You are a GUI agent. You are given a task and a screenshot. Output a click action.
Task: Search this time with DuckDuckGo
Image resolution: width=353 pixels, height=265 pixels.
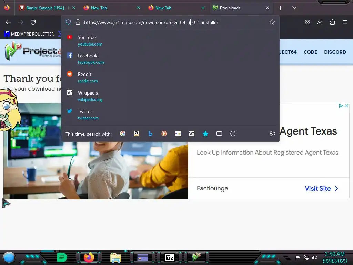[x=164, y=134]
